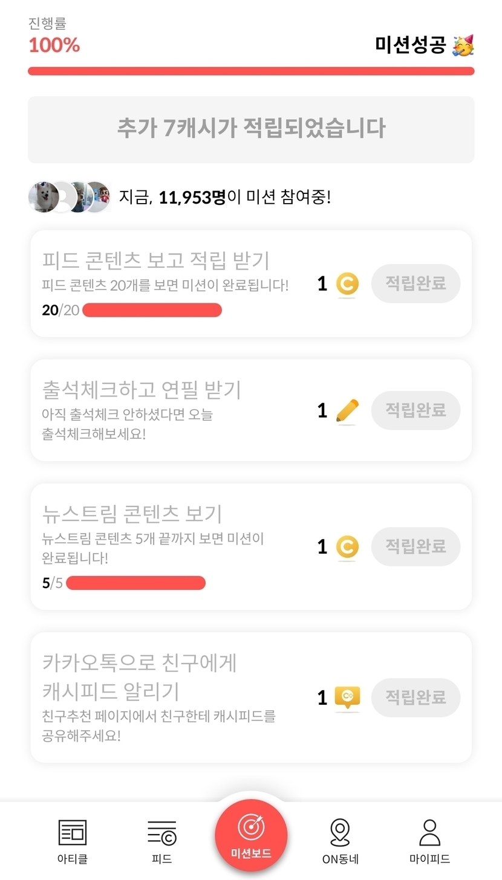
Task: Tap 적립완료 button for KakaoTalk share mission
Action: click(416, 697)
